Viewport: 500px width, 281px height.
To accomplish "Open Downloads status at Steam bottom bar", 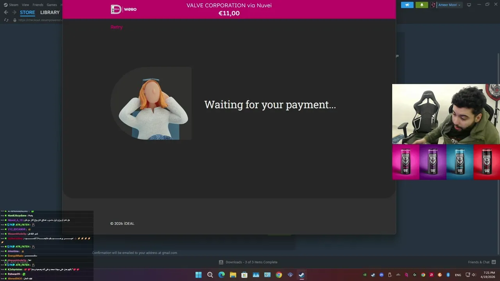I will [x=248, y=262].
